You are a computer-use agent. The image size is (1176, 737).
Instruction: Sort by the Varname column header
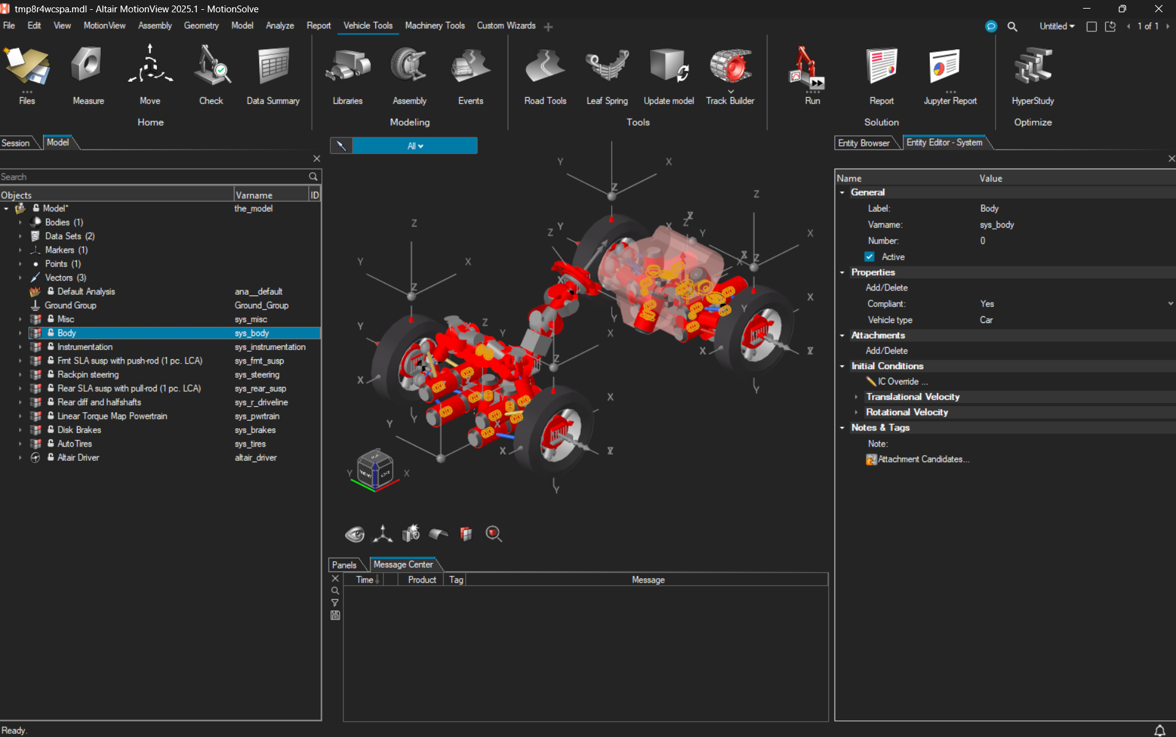tap(271, 195)
